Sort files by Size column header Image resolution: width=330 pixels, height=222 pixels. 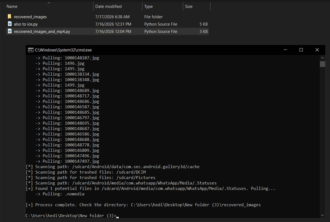coord(189,7)
